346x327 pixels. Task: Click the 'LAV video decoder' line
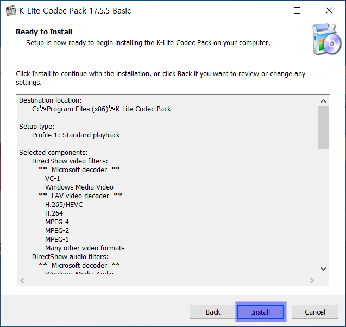[x=80, y=196]
